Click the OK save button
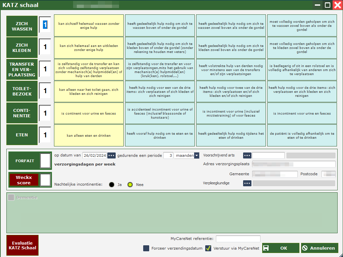 tap(281, 248)
